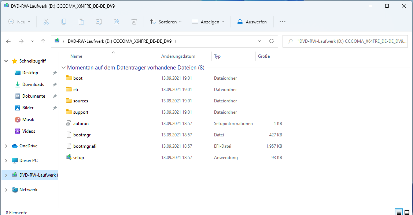Refresh the current folder view
The height and width of the screenshot is (215, 413).
click(x=272, y=41)
